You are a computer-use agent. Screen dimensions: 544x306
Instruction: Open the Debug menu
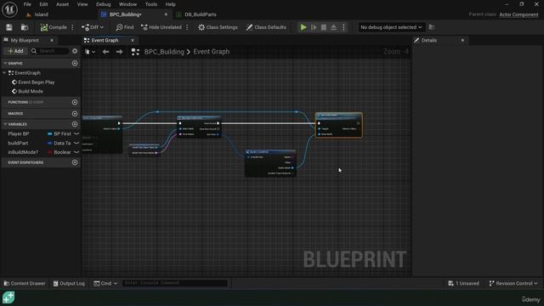click(103, 4)
